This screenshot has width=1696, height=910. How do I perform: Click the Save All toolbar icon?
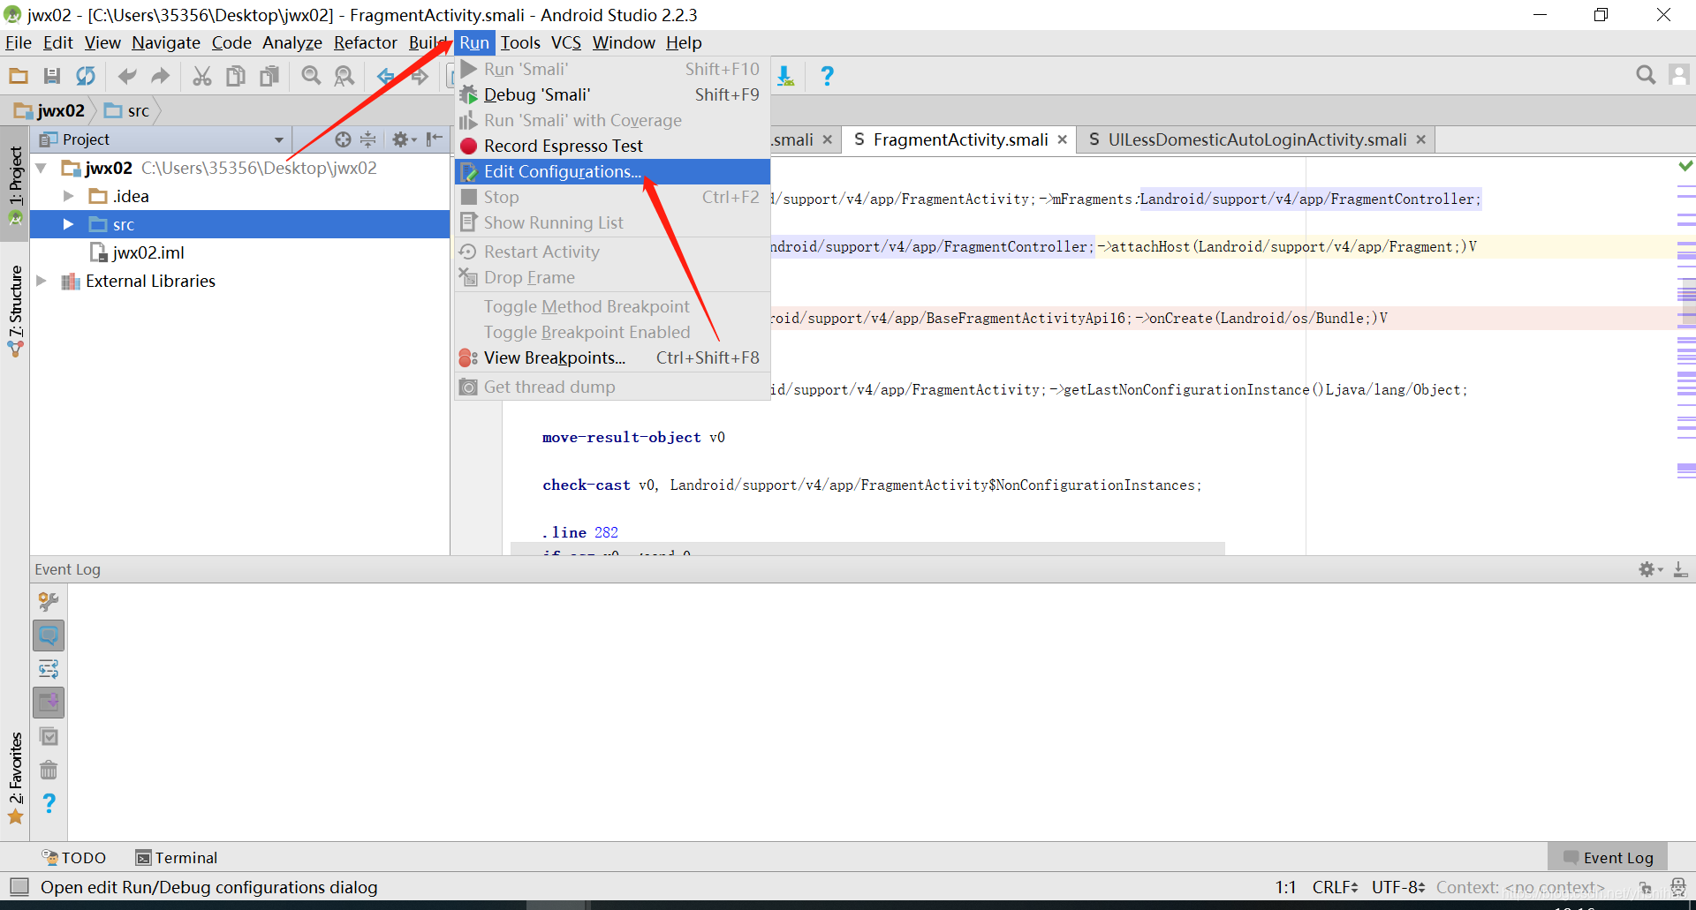pos(52,76)
